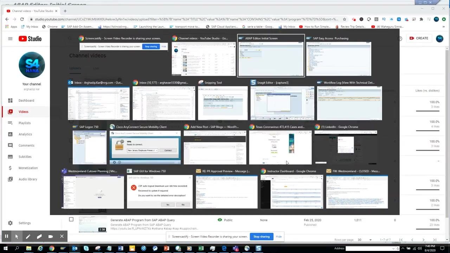Open the Chrome extensions puzzle icon
The height and width of the screenshot is (253, 450).
pos(421,19)
